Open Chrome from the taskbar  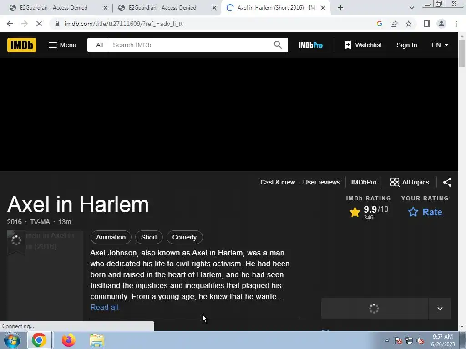click(39, 340)
